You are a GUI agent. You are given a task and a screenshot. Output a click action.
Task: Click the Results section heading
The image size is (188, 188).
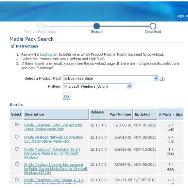coord(16,105)
